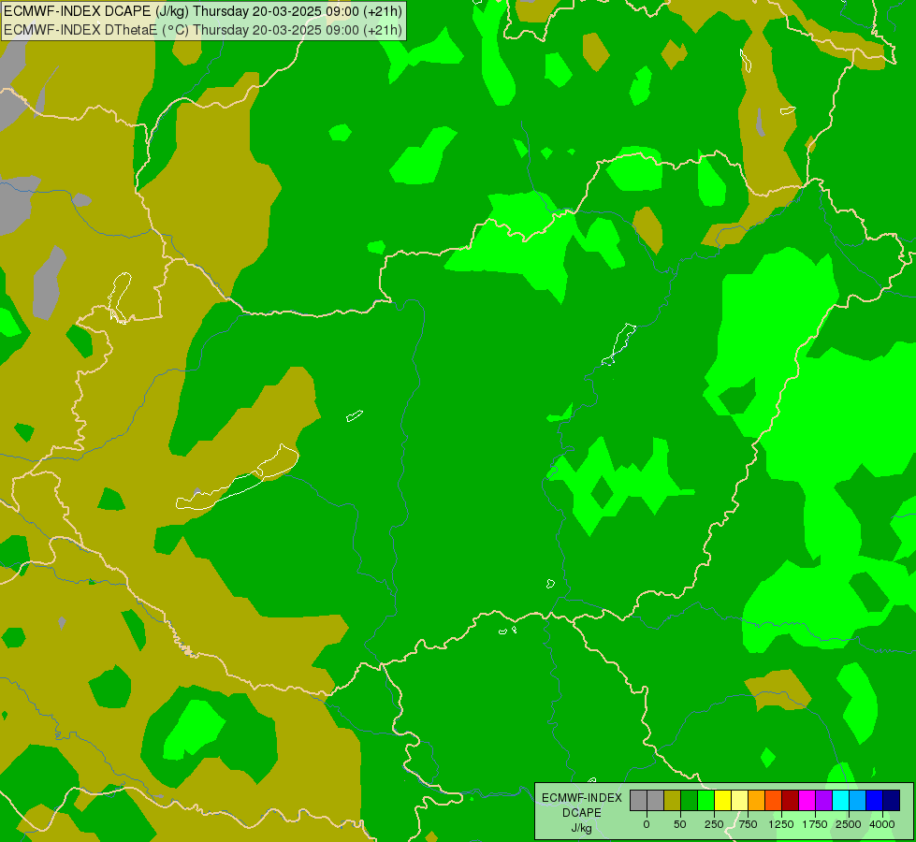Select the cyan legend swatch
916x842 pixels.
click(x=840, y=800)
